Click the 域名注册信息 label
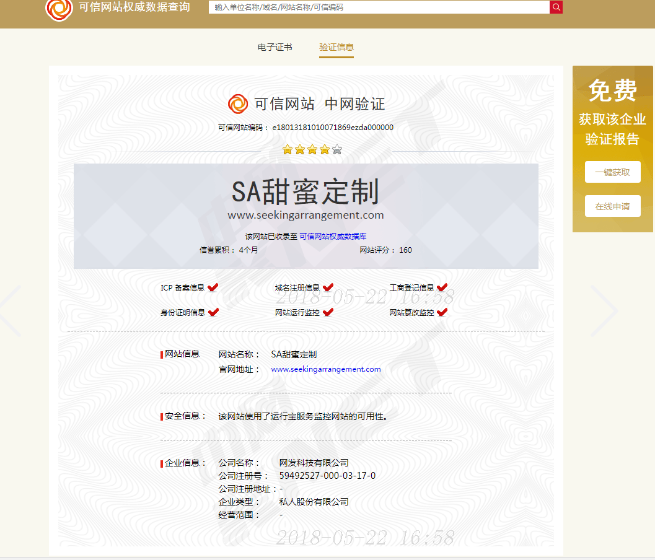This screenshot has height=560, width=655. pos(297,287)
